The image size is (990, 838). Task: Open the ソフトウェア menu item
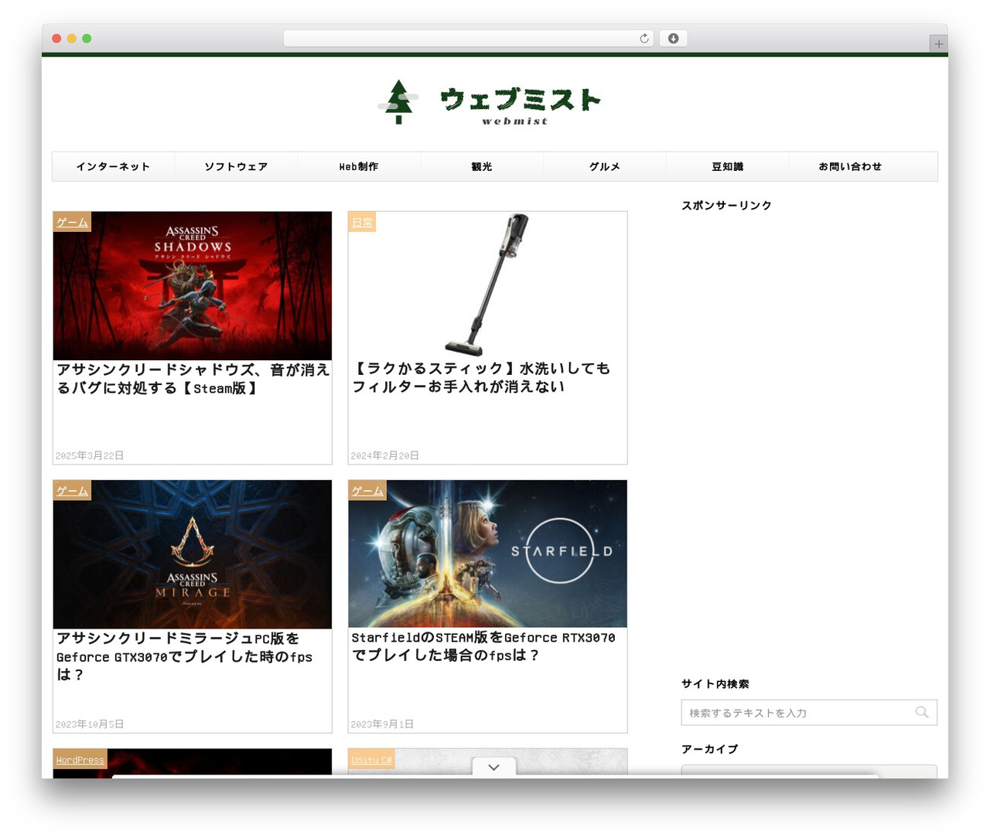(236, 166)
